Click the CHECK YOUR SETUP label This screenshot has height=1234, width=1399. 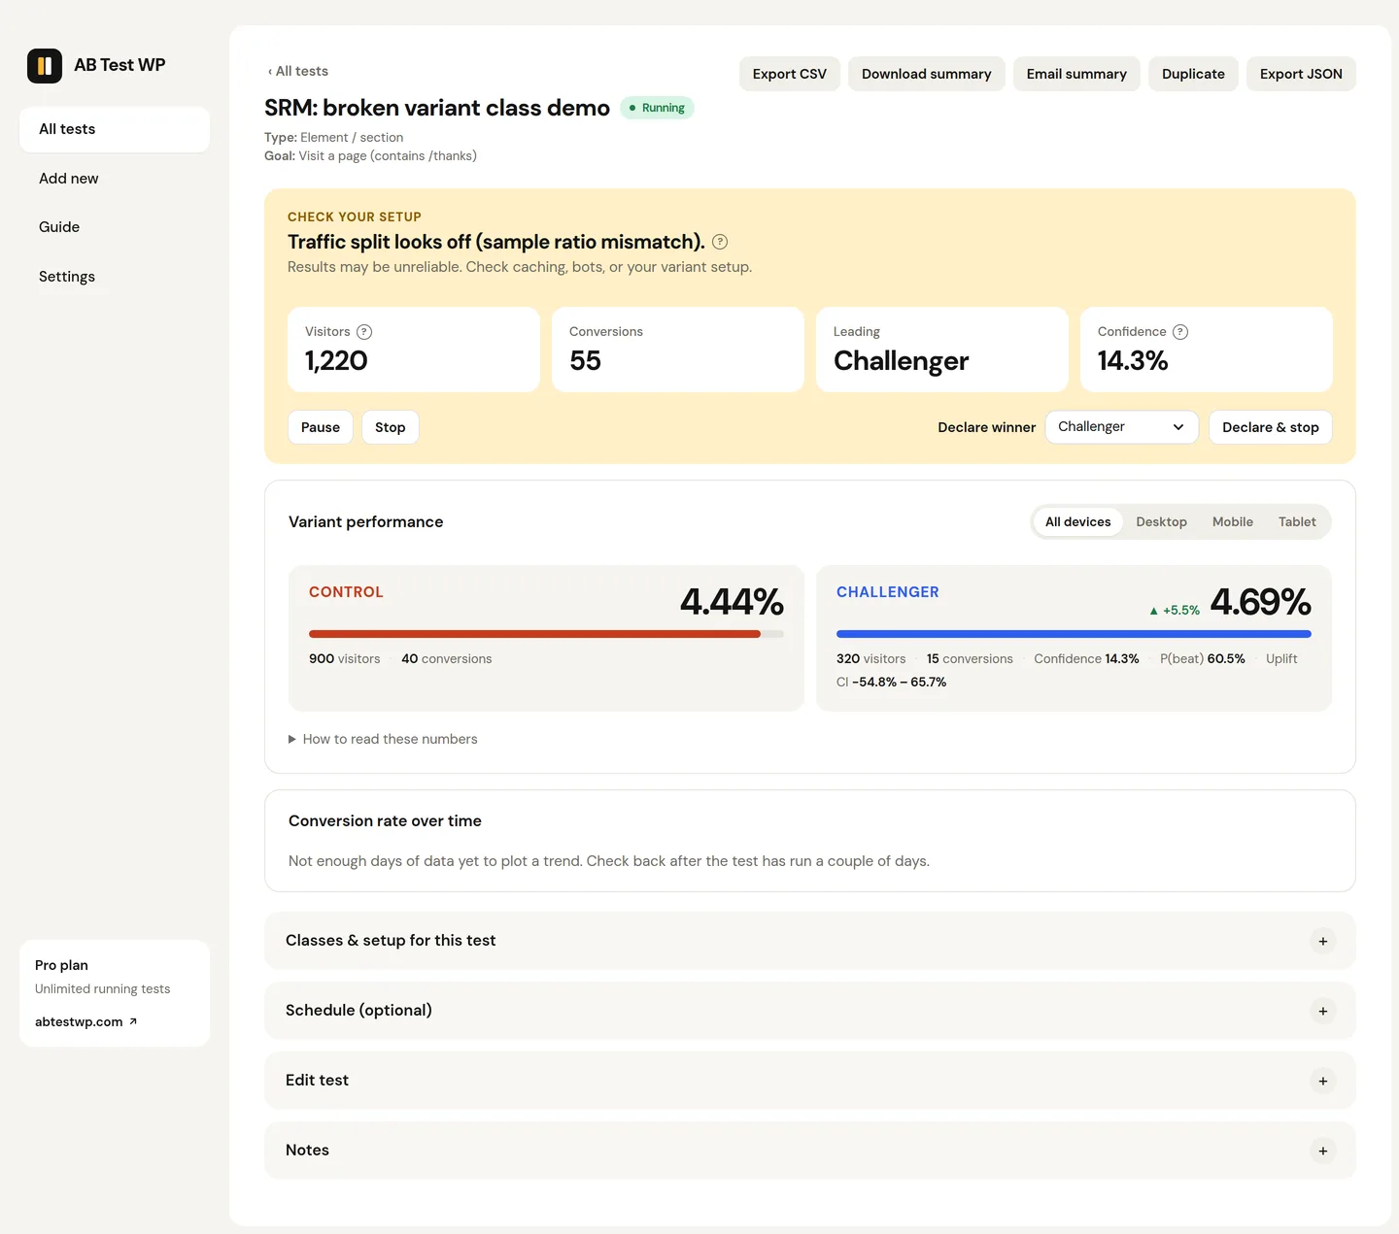355,217
